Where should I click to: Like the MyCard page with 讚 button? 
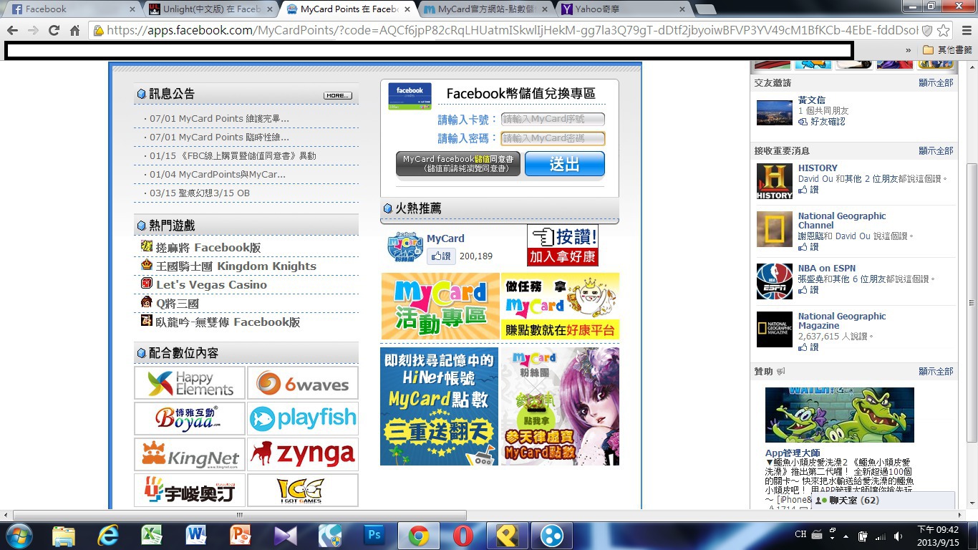tap(441, 256)
